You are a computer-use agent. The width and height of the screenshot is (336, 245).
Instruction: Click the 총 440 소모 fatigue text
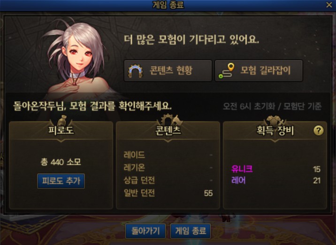pyautogui.click(x=61, y=162)
